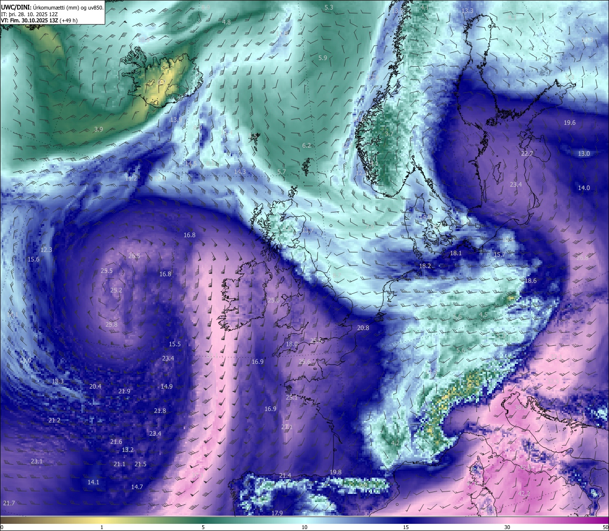Click the 42.2 value over the Mediterranean
The image size is (609, 531).
tap(524, 494)
